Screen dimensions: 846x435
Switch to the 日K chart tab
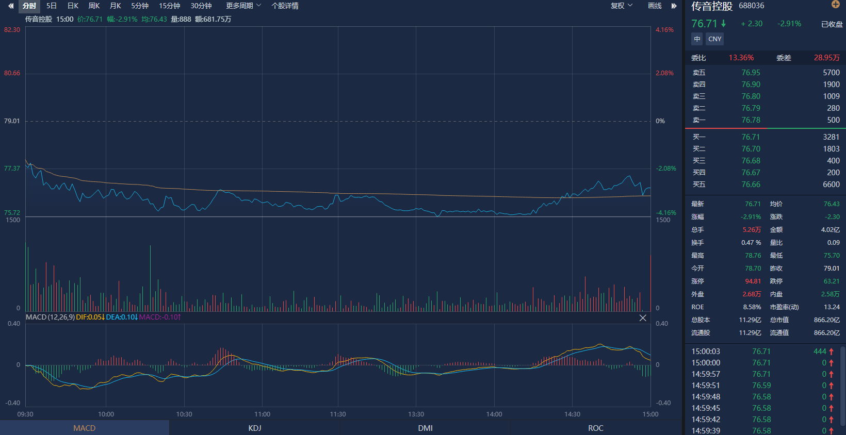(x=73, y=6)
